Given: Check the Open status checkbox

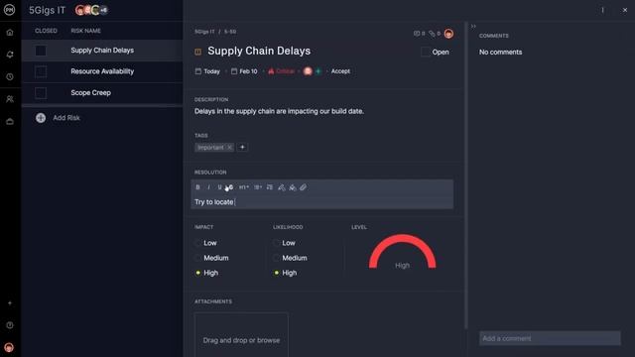Looking at the screenshot, I should pos(426,52).
